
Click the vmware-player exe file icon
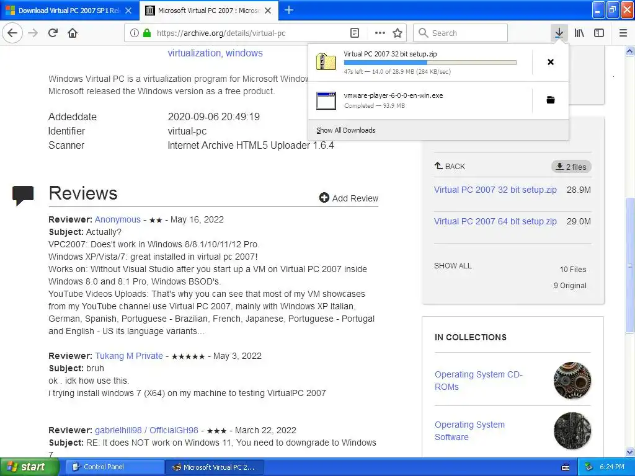326,100
